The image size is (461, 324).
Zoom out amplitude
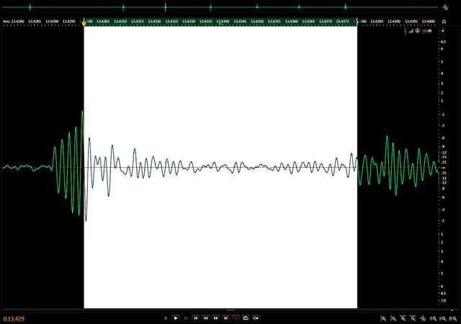click(x=393, y=318)
